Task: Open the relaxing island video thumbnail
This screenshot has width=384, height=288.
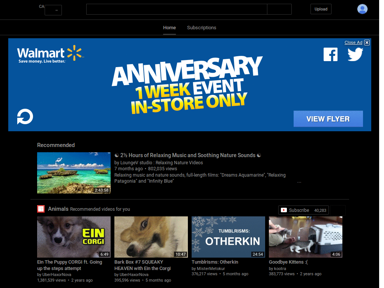Action: click(74, 173)
